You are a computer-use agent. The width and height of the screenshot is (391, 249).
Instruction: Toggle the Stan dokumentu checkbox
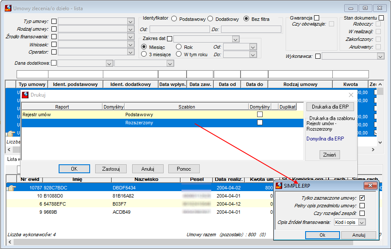381,18
